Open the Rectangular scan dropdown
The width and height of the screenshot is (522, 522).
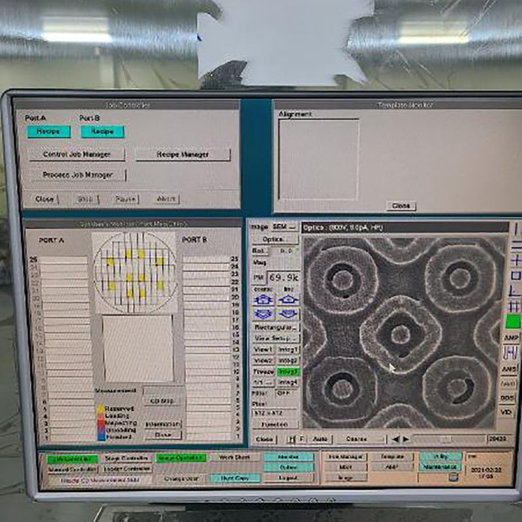tap(276, 328)
